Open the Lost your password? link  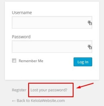[49, 90]
